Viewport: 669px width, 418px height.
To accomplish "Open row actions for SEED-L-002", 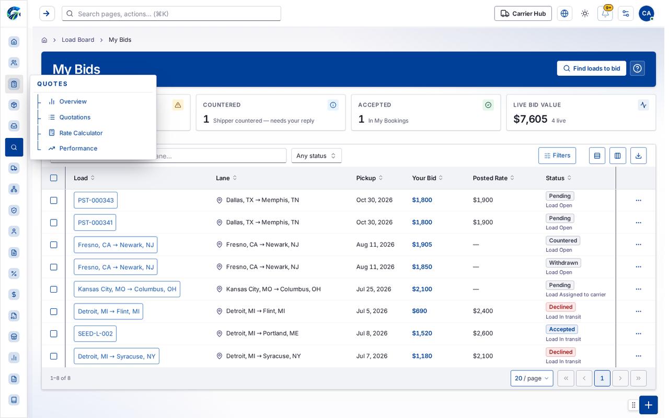I will coord(638,334).
